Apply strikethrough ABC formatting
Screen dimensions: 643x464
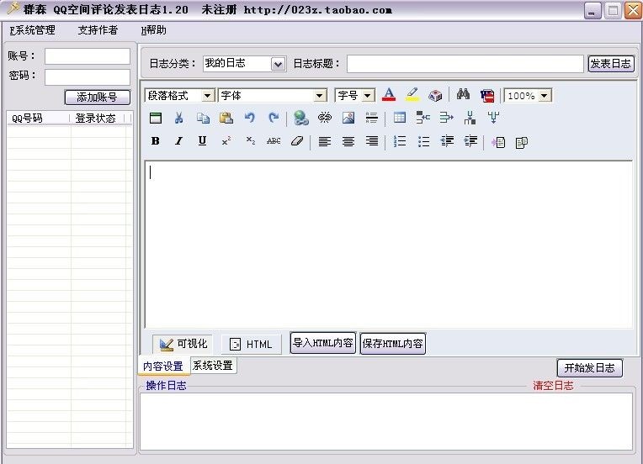pyautogui.click(x=274, y=141)
